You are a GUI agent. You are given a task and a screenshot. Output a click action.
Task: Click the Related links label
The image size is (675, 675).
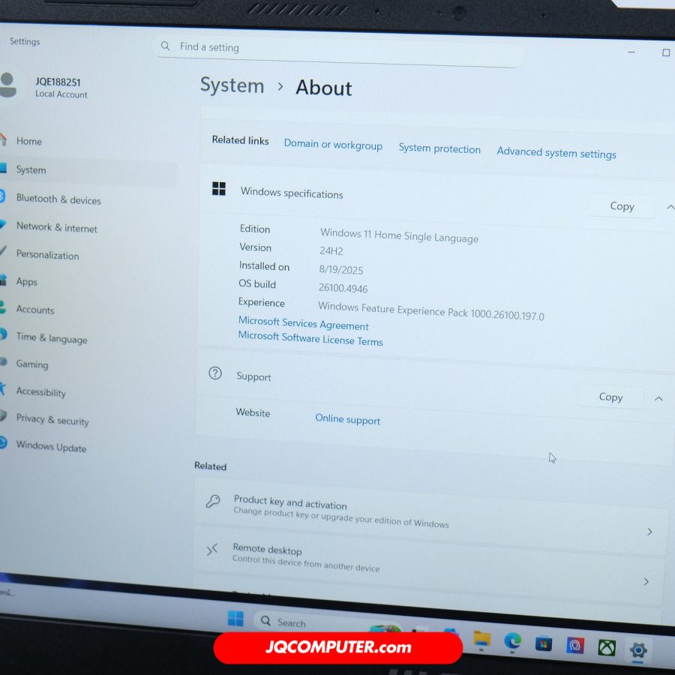click(240, 140)
